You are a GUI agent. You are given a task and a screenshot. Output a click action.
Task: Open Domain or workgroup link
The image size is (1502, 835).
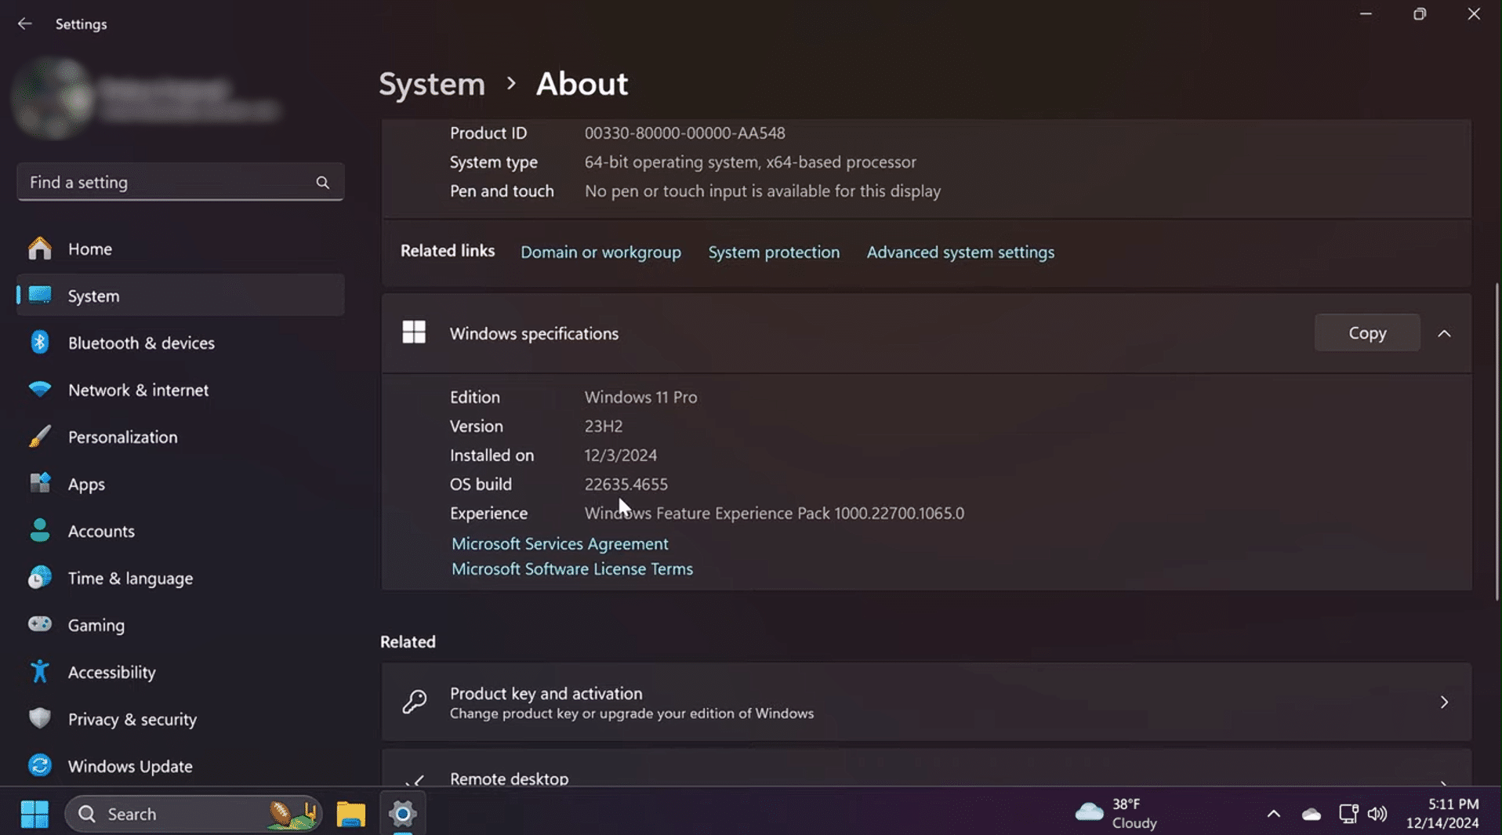pos(600,252)
